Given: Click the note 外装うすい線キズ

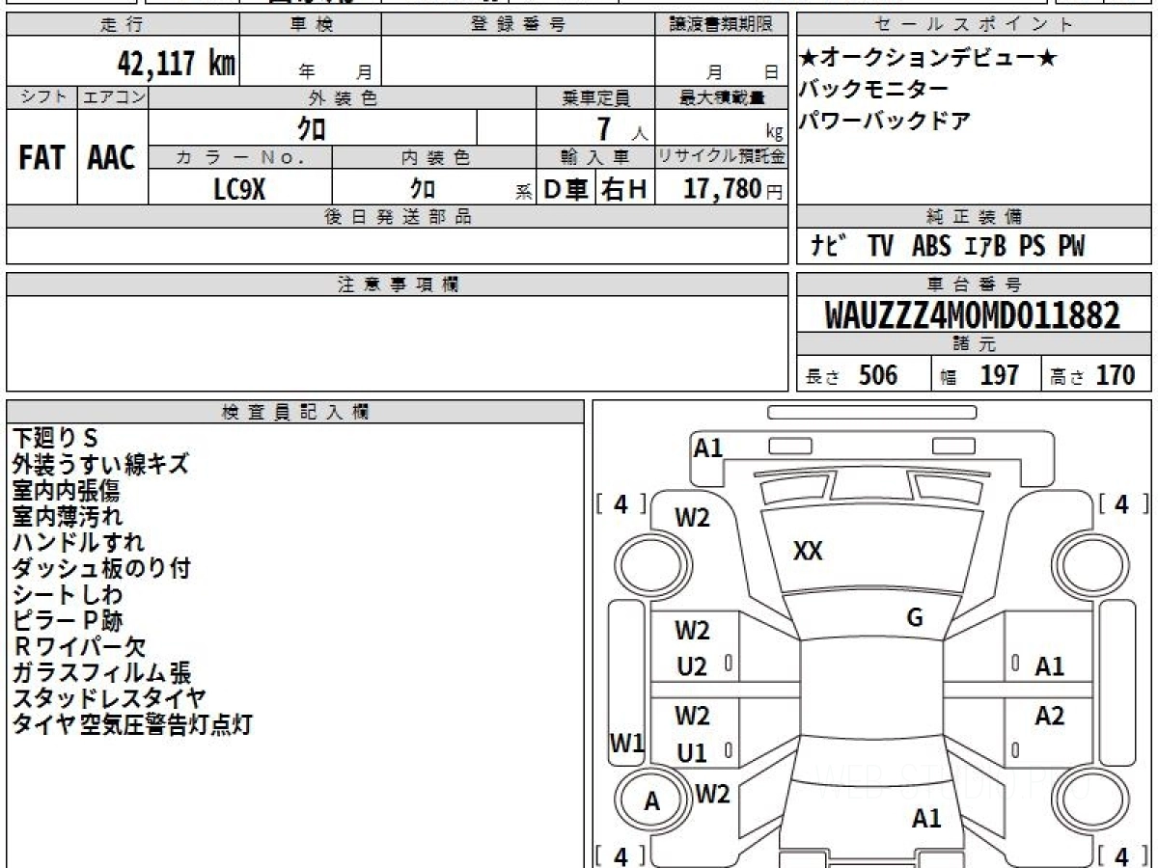Looking at the screenshot, I should click(100, 464).
